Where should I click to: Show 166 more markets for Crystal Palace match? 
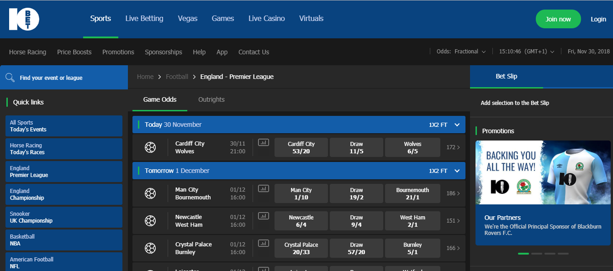[453, 248]
